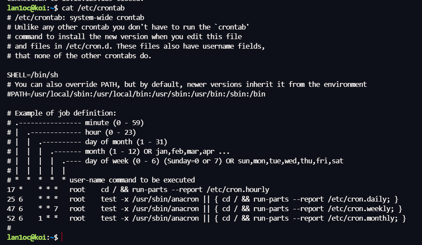Screen dimensions: 422x245
Task: Click 'user-name command to be executed' text
Action: [x=132, y=180]
